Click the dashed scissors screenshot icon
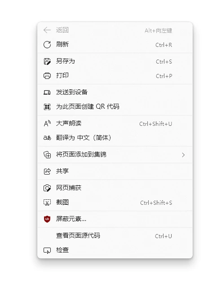 (47, 203)
